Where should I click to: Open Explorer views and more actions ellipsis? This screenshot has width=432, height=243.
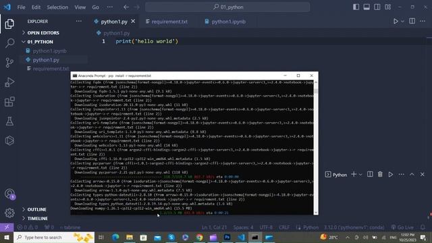(79, 21)
